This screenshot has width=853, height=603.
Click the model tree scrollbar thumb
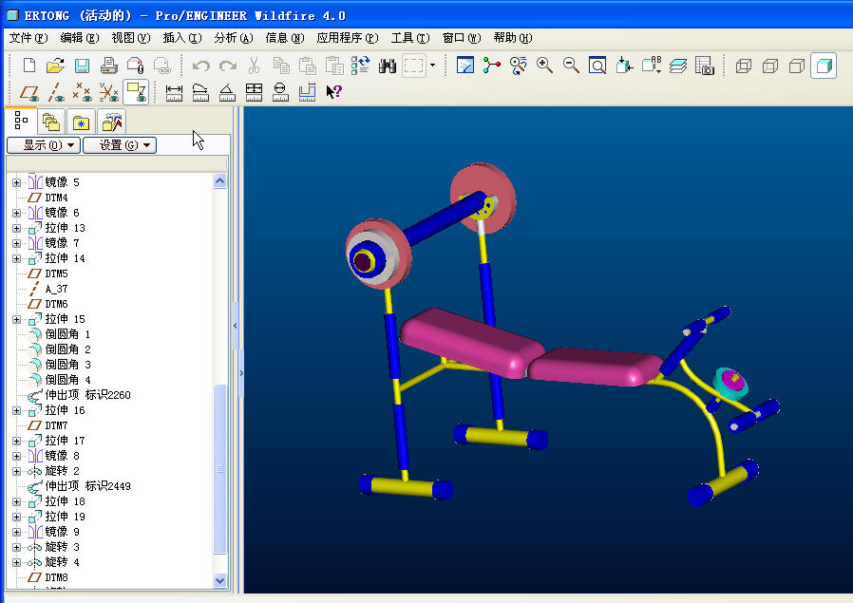219,469
